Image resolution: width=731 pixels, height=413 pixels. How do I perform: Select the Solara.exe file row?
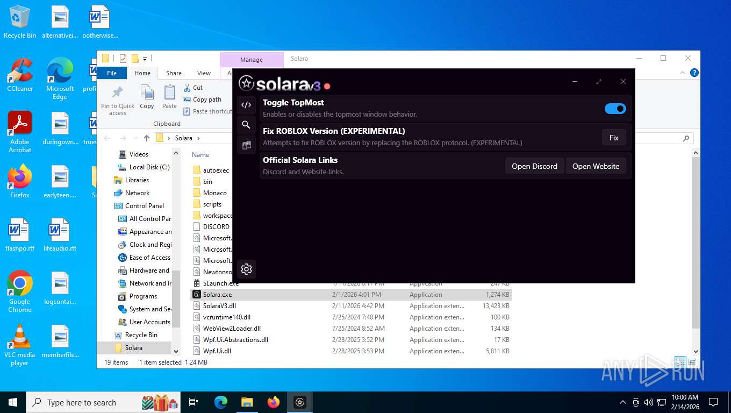351,295
